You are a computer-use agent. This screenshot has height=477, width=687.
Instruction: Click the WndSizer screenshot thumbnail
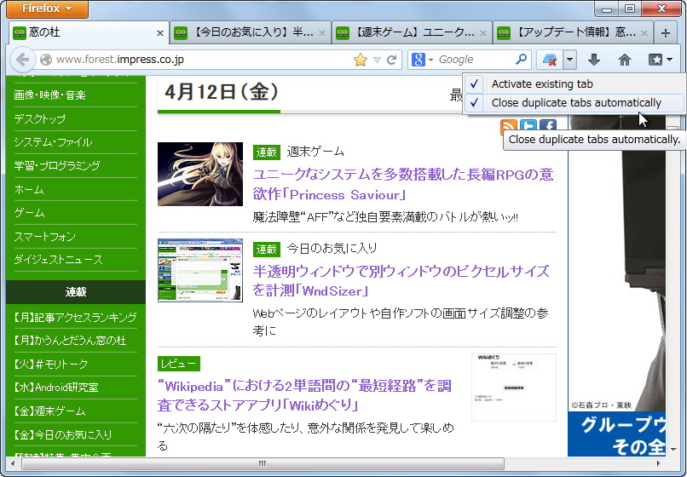[200, 270]
